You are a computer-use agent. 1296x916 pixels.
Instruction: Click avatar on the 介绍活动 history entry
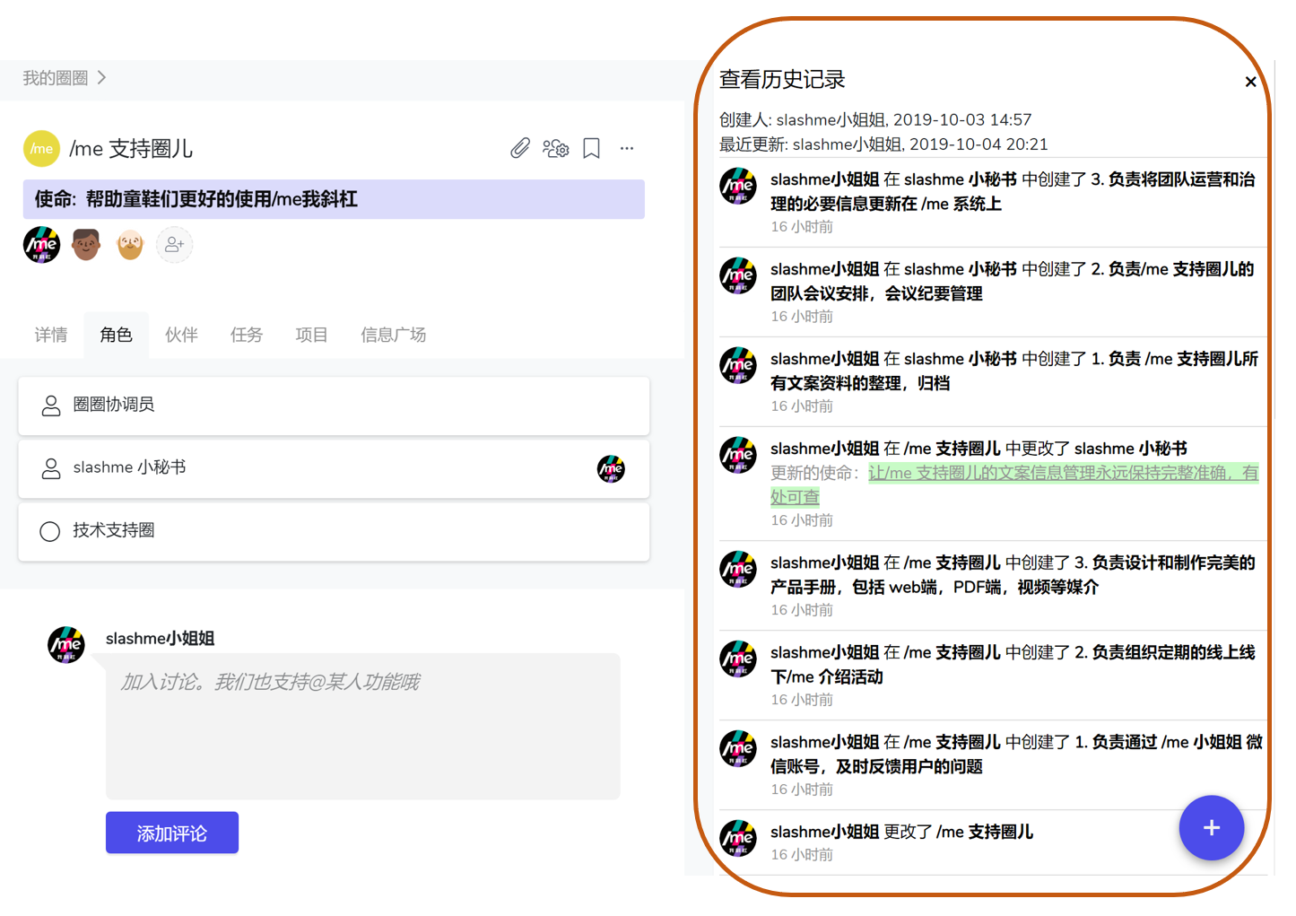pos(738,659)
